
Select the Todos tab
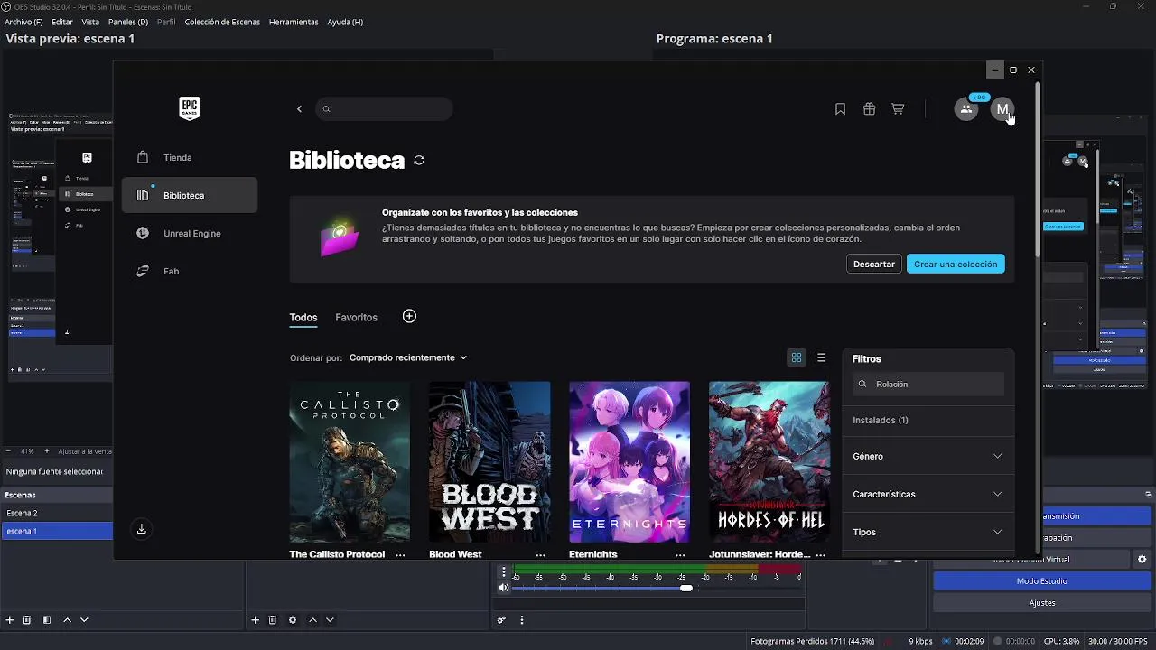(x=303, y=318)
